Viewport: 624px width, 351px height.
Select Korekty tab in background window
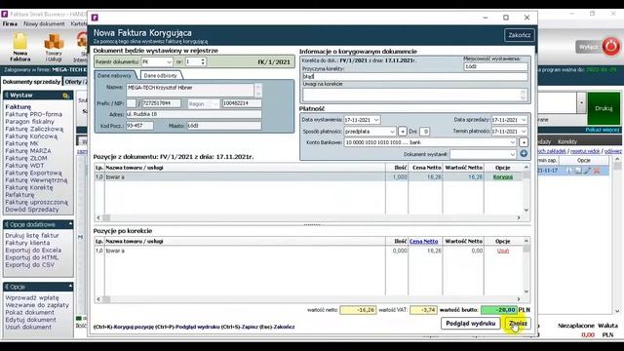tap(567, 141)
